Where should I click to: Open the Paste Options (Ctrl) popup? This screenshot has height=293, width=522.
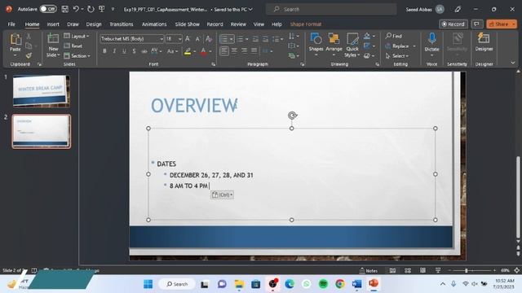222,195
